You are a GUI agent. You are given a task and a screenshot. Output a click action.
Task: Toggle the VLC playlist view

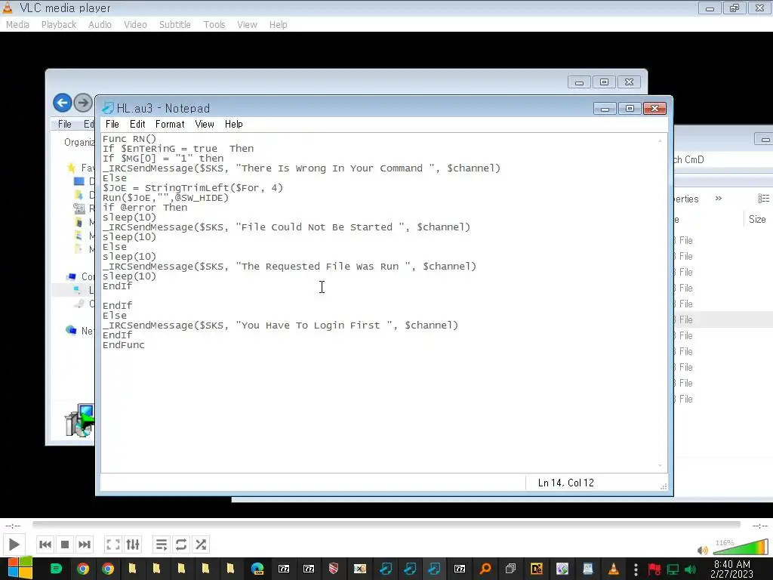point(162,545)
